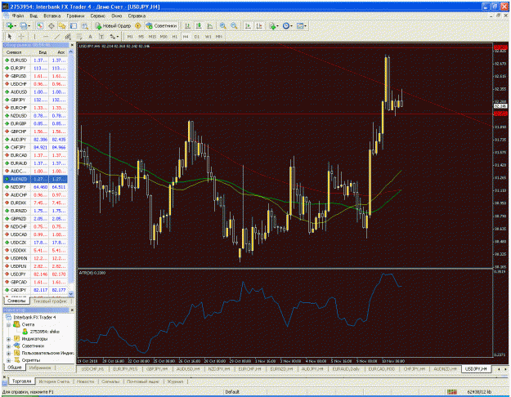The width and height of the screenshot is (511, 397).
Task: Open the Графики menu
Action: (75, 16)
